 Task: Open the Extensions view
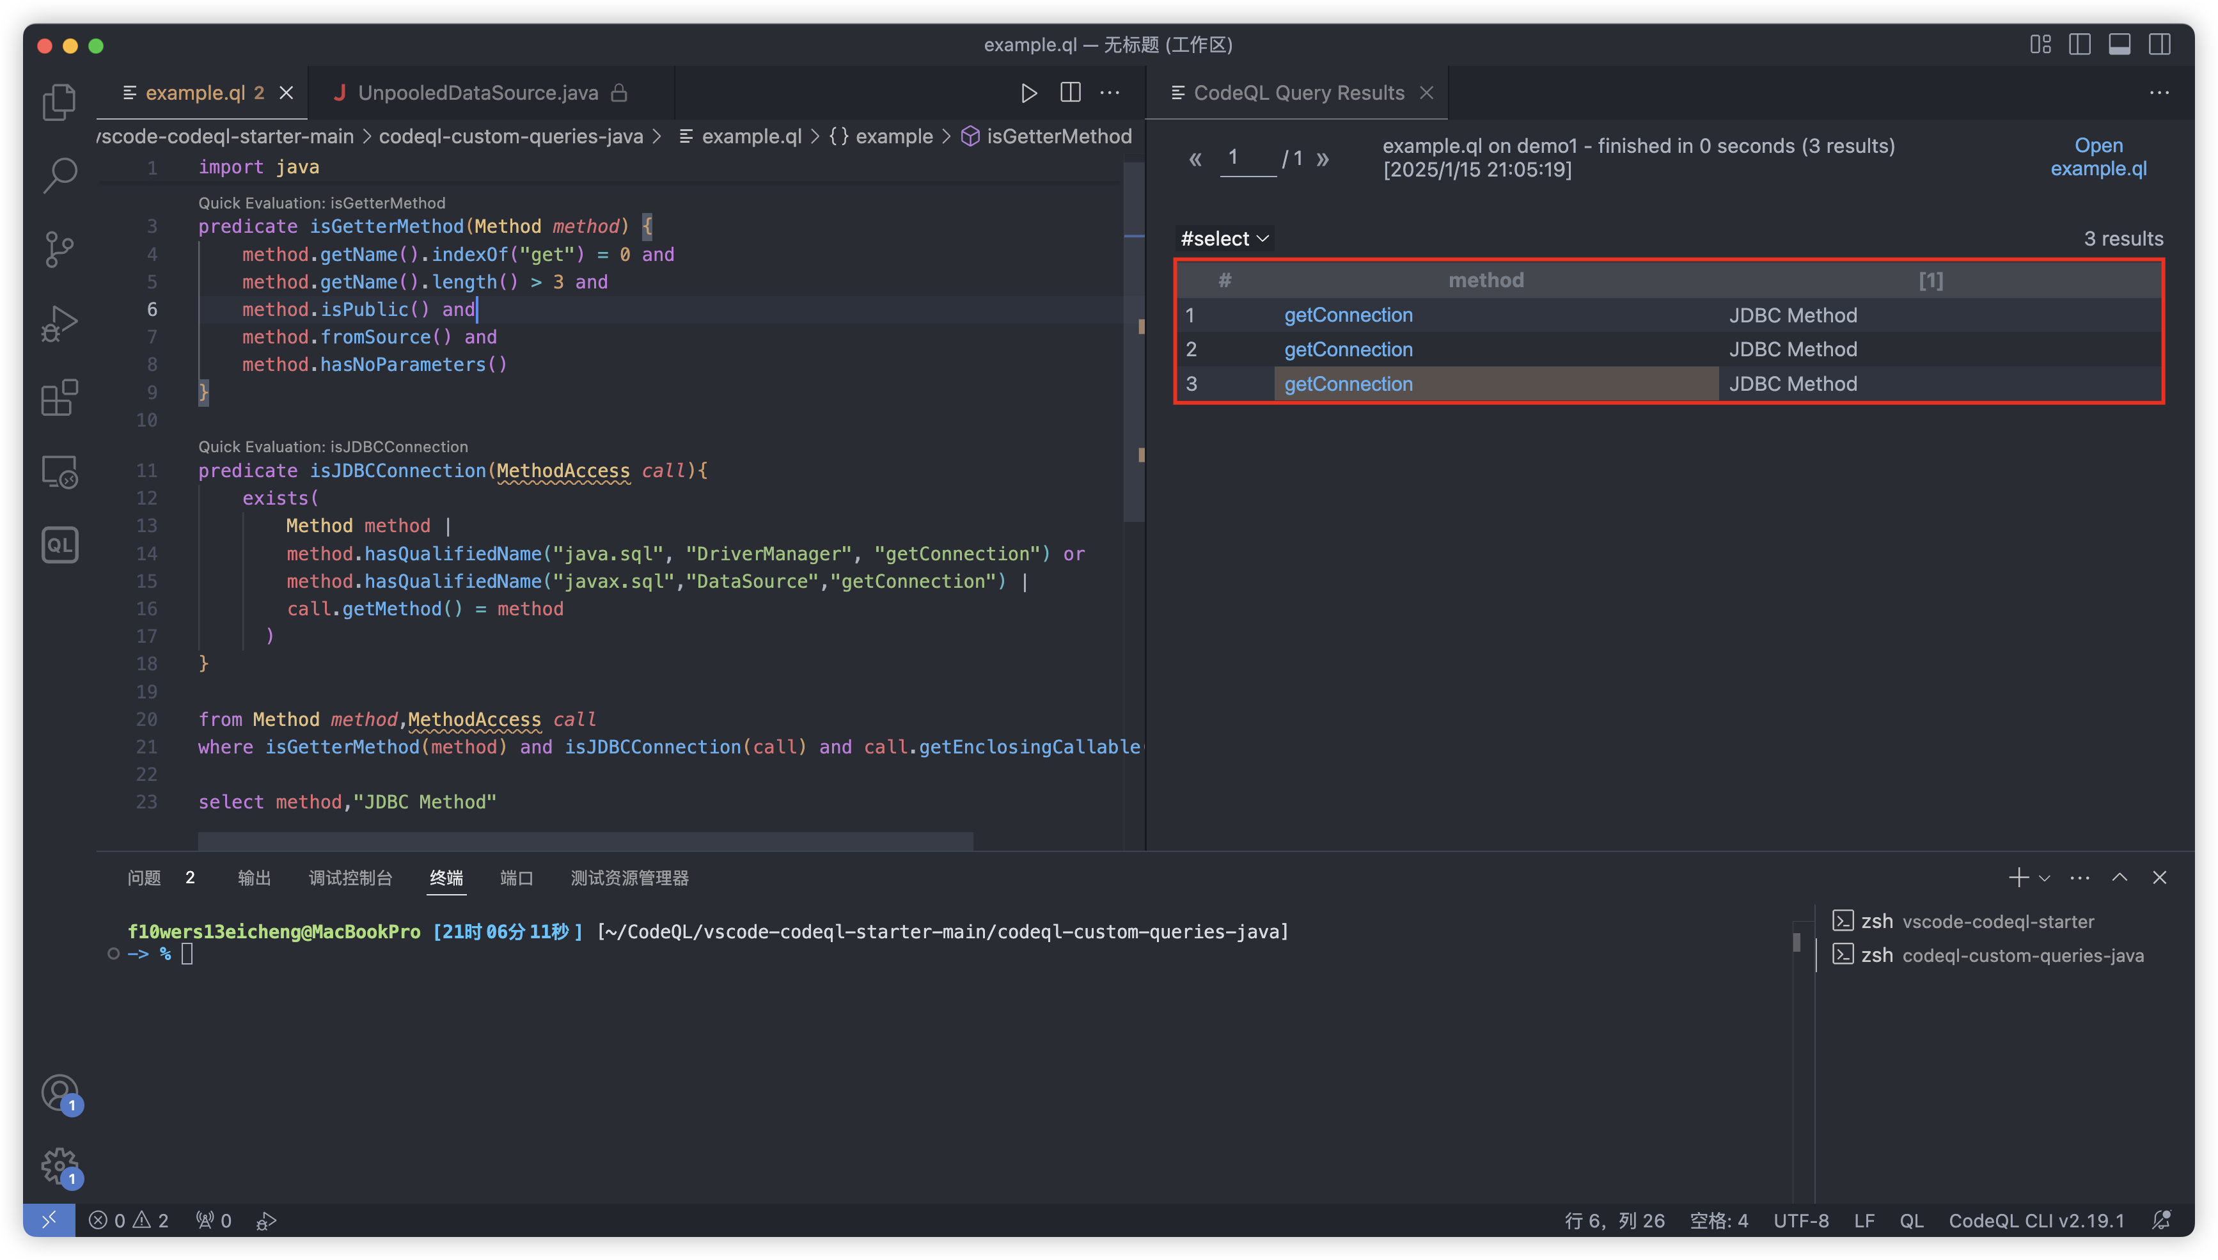[59, 398]
